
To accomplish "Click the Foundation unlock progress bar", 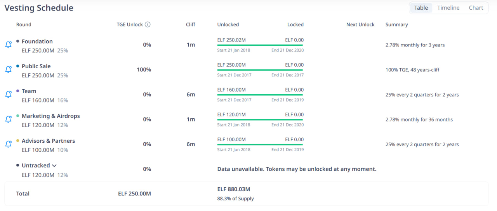I will (260, 45).
